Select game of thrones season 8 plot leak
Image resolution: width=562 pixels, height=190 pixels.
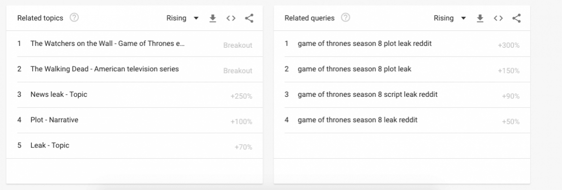click(354, 69)
